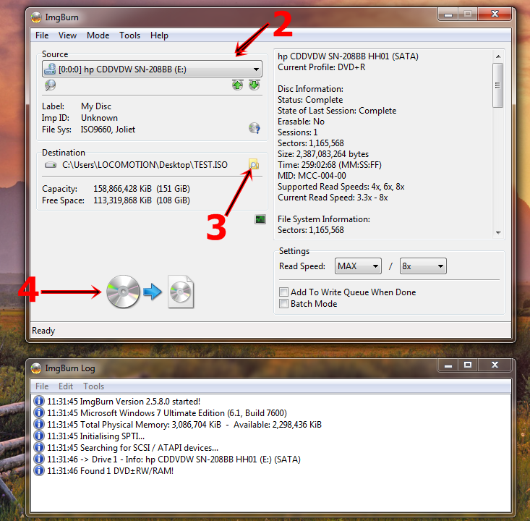Open File menu in ImgBurn Log window
The height and width of the screenshot is (521, 530).
(42, 386)
